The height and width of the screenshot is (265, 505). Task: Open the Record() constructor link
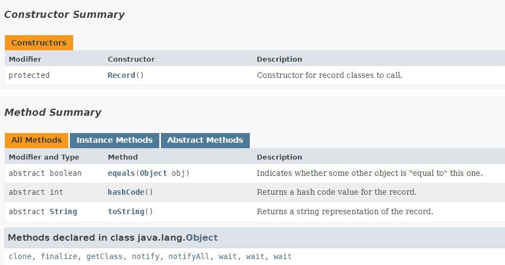coord(121,75)
